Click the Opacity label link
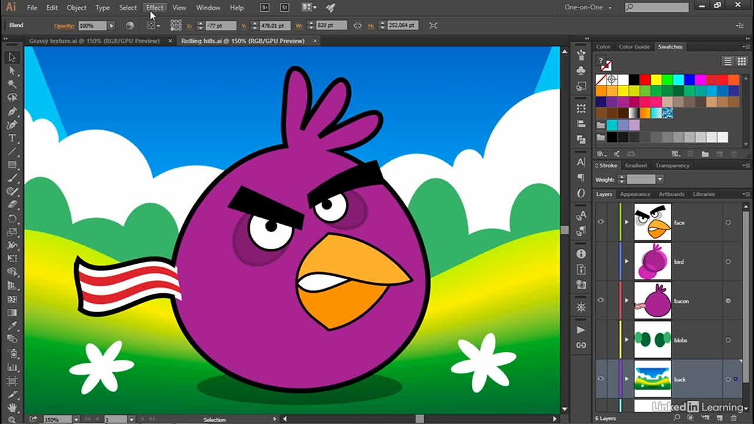The height and width of the screenshot is (424, 754). (x=64, y=26)
